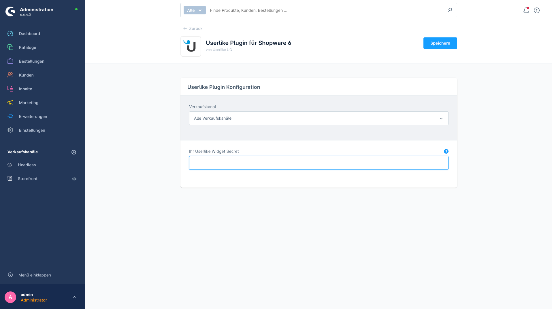Toggle Storefront visibility eye icon
552x309 pixels.
[x=74, y=179]
